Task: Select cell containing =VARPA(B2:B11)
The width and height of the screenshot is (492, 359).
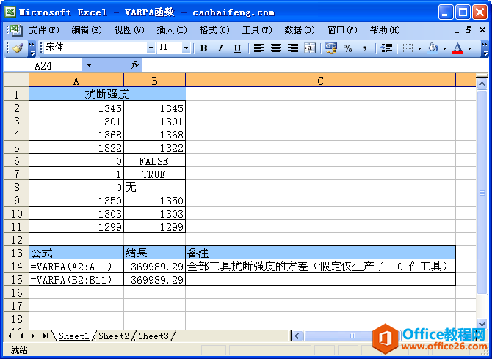Action: (76, 279)
